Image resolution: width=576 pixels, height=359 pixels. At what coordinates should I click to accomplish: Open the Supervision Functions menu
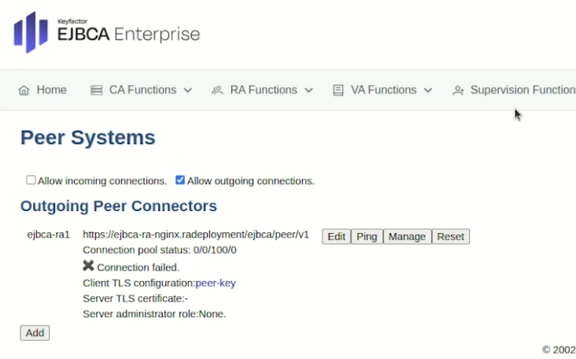click(x=522, y=91)
